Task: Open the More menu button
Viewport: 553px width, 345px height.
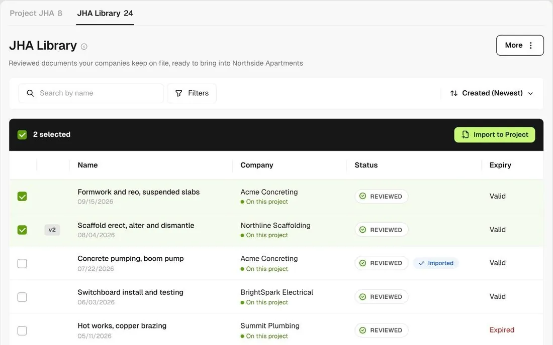Action: click(x=520, y=45)
